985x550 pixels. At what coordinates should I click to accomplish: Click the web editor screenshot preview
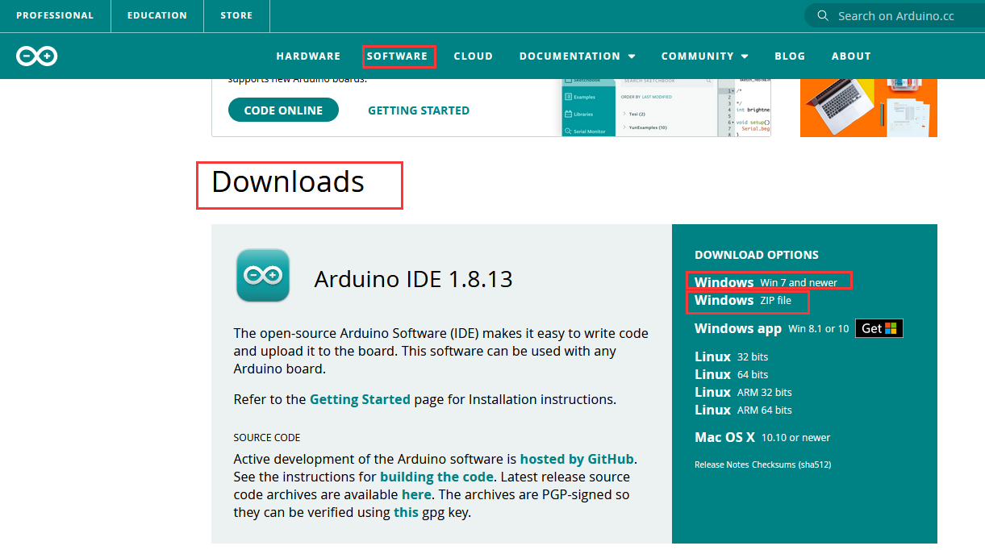[666, 107]
